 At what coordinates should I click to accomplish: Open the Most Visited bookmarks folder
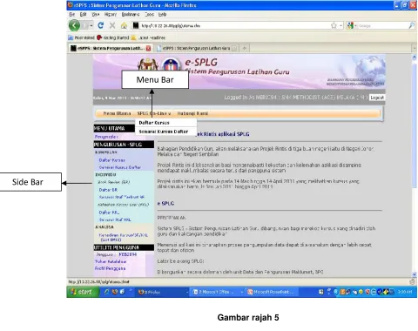coord(82,37)
